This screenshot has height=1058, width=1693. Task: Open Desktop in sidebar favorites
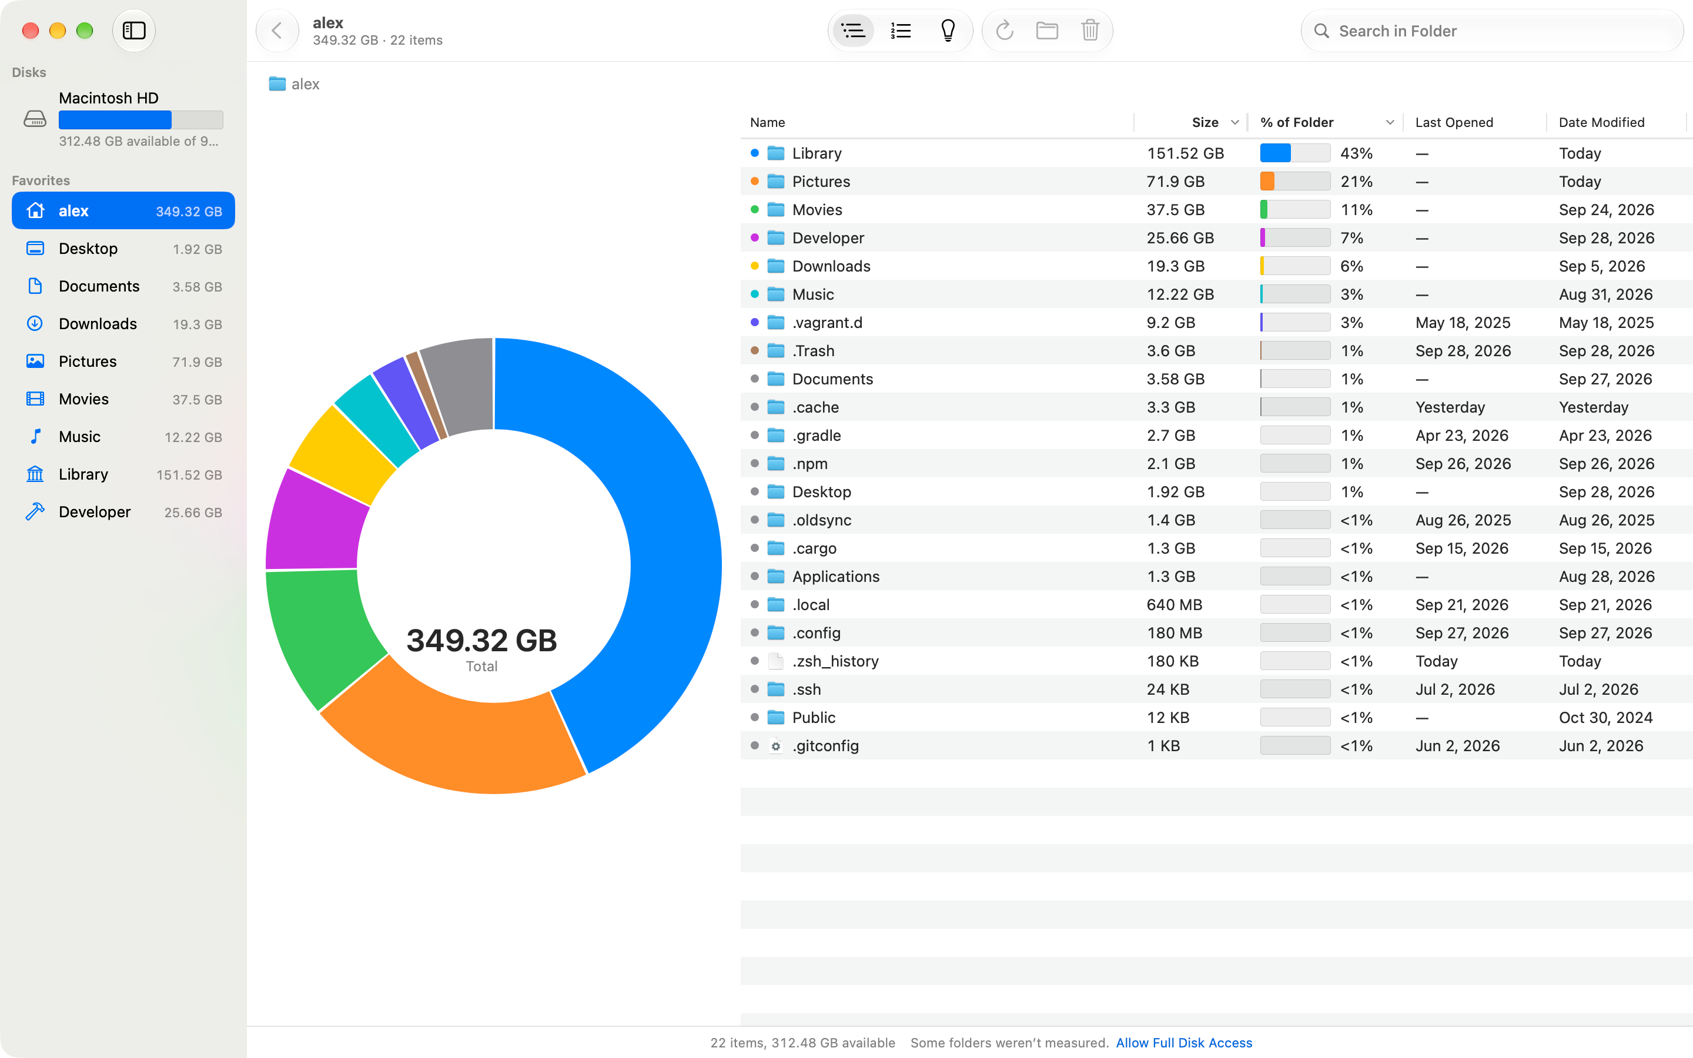pos(123,249)
